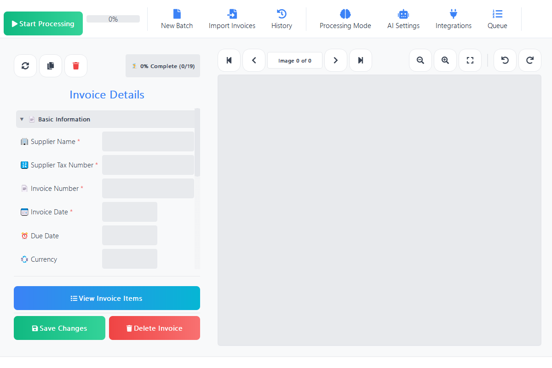Select the refresh invoices icon
552x368 pixels.
[x=25, y=66]
